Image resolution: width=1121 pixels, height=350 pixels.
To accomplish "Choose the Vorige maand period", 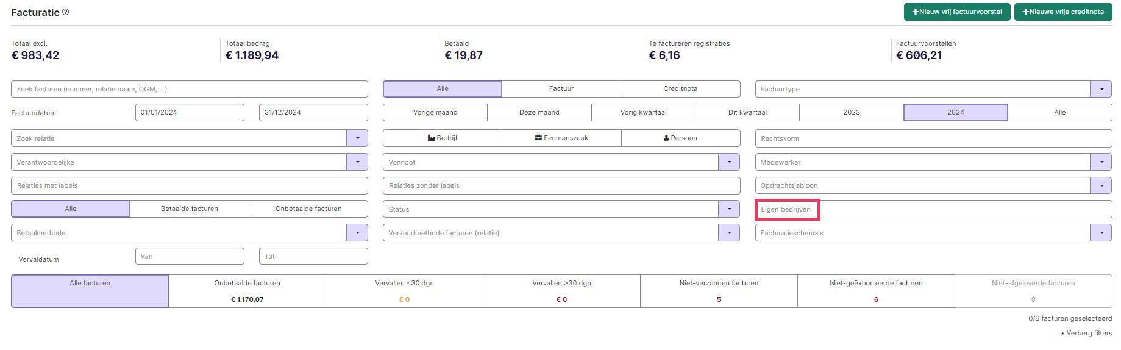I will pos(435,112).
